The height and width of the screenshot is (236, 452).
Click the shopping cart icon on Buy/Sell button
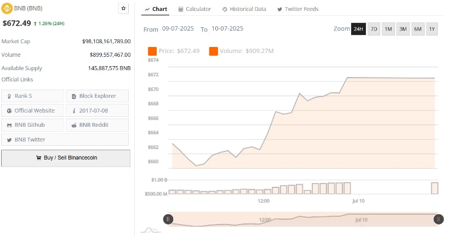coord(39,157)
